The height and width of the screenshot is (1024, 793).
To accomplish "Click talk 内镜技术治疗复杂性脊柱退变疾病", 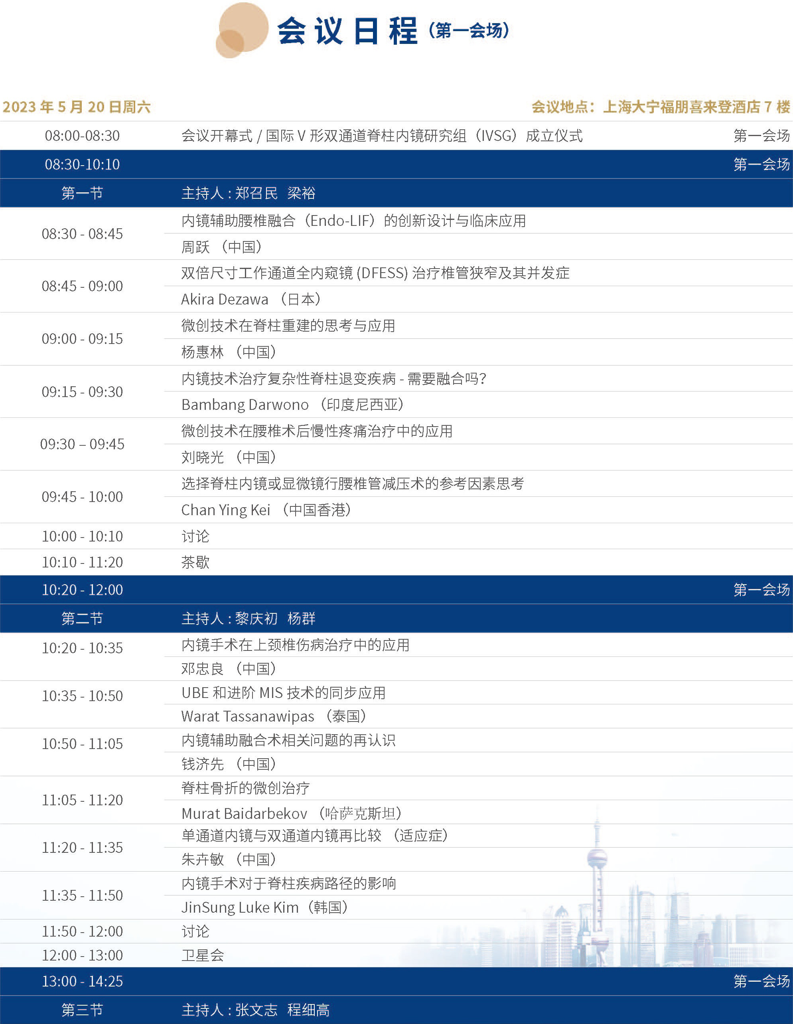I will (x=334, y=378).
